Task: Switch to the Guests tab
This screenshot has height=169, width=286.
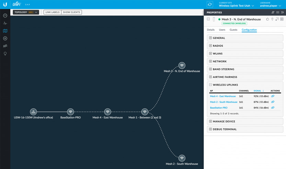Action: pyautogui.click(x=233, y=30)
